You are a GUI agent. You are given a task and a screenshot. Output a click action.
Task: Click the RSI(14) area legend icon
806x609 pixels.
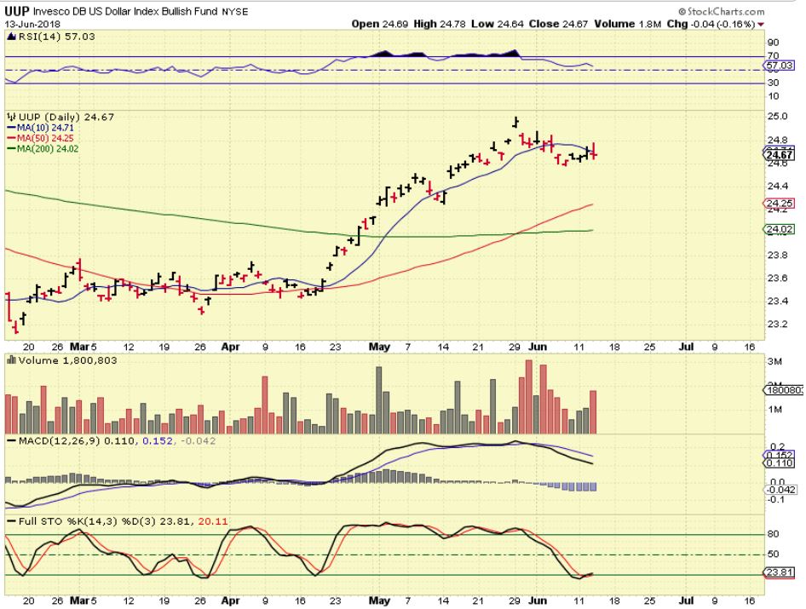[x=11, y=37]
